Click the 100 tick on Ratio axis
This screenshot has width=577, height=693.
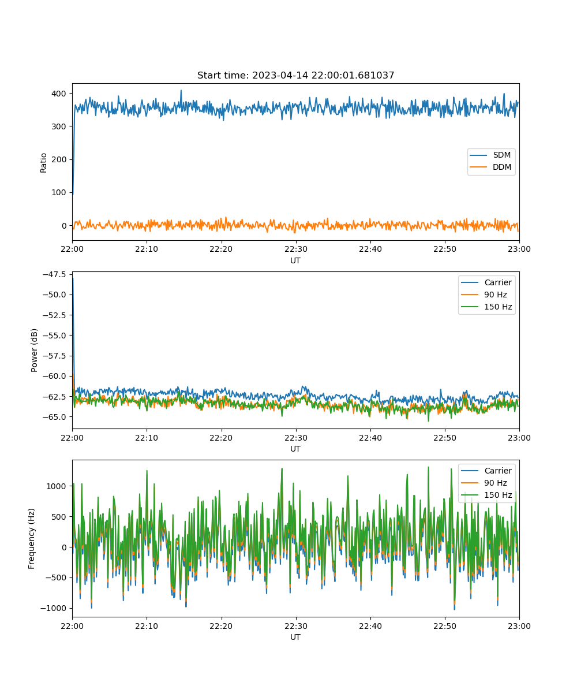[60, 192]
